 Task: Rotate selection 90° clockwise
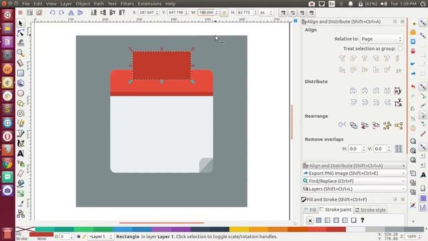coord(62,13)
